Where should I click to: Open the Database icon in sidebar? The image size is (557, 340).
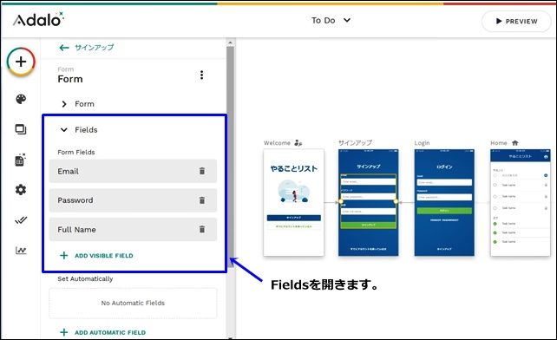point(21,160)
